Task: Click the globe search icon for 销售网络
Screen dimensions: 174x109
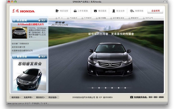Action: pos(132,11)
